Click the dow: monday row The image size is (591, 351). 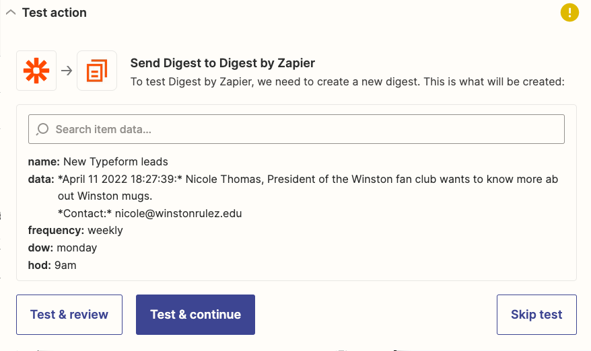(x=63, y=247)
